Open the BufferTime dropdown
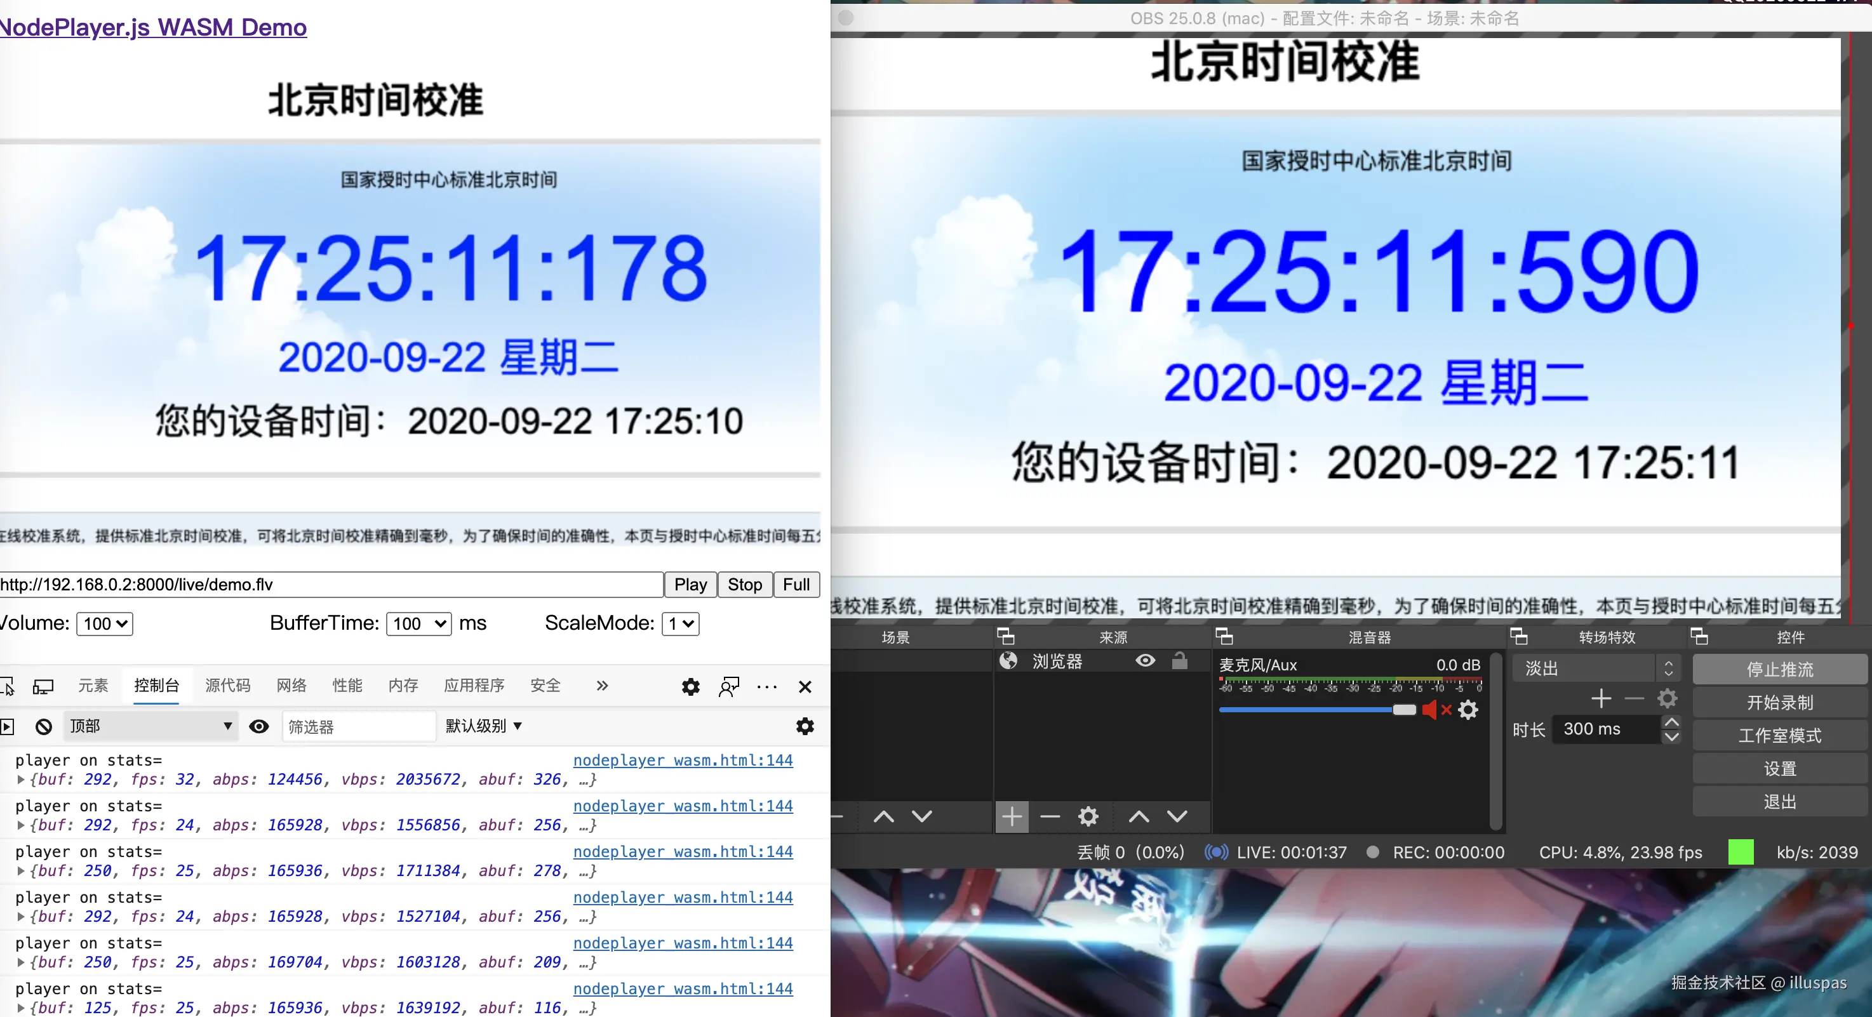This screenshot has height=1017, width=1872. [x=418, y=624]
